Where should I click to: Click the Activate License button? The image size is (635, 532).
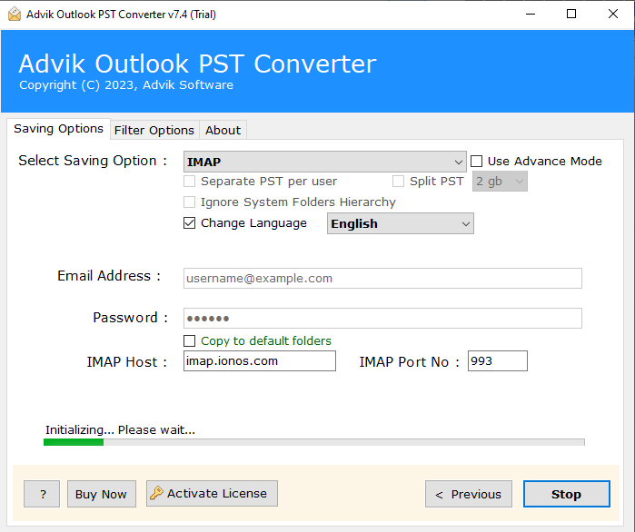coord(212,493)
